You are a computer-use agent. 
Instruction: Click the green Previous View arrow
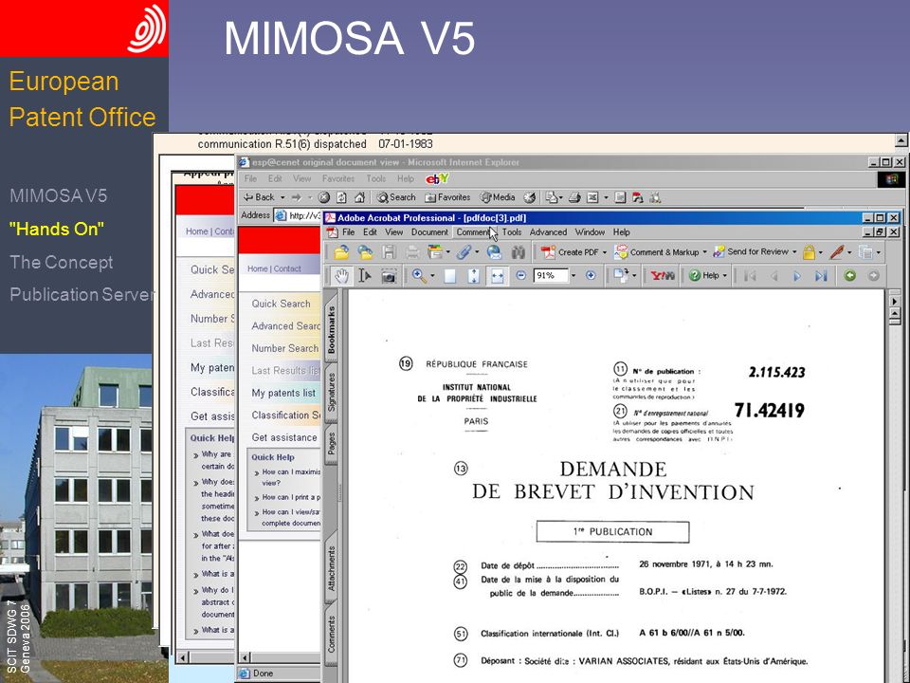(850, 275)
